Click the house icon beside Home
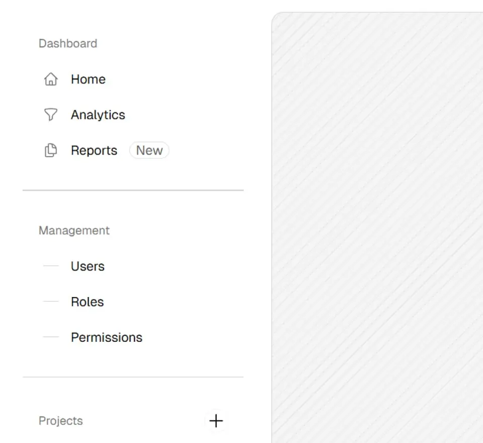 click(51, 80)
